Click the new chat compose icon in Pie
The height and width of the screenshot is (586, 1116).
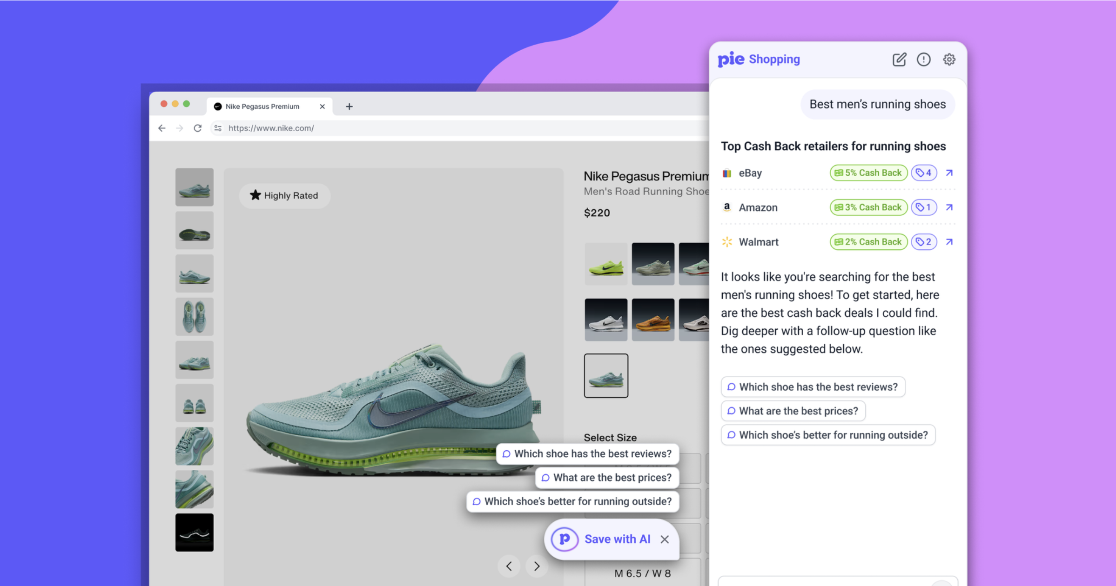coord(899,60)
